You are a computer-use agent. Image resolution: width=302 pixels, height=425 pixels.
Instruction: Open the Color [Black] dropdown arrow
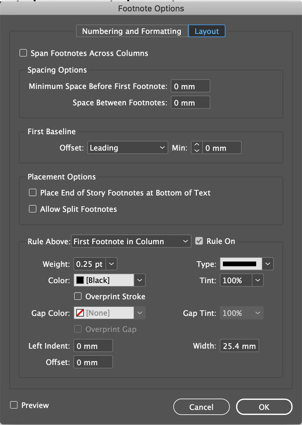coord(140,280)
